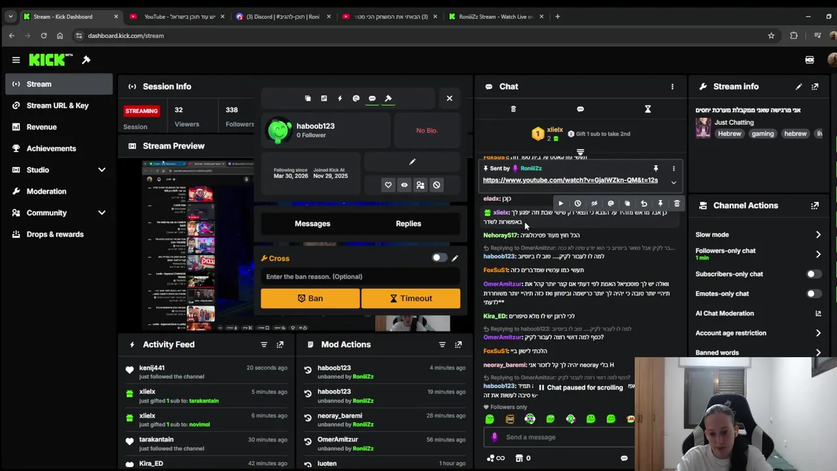Image resolution: width=837 pixels, height=471 pixels.
Task: Click the heart icon in user card
Action: [x=388, y=185]
